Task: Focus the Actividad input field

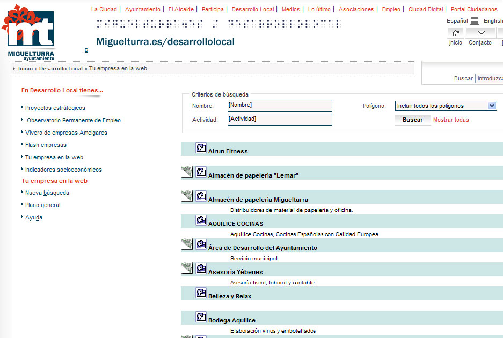Action: (x=280, y=120)
